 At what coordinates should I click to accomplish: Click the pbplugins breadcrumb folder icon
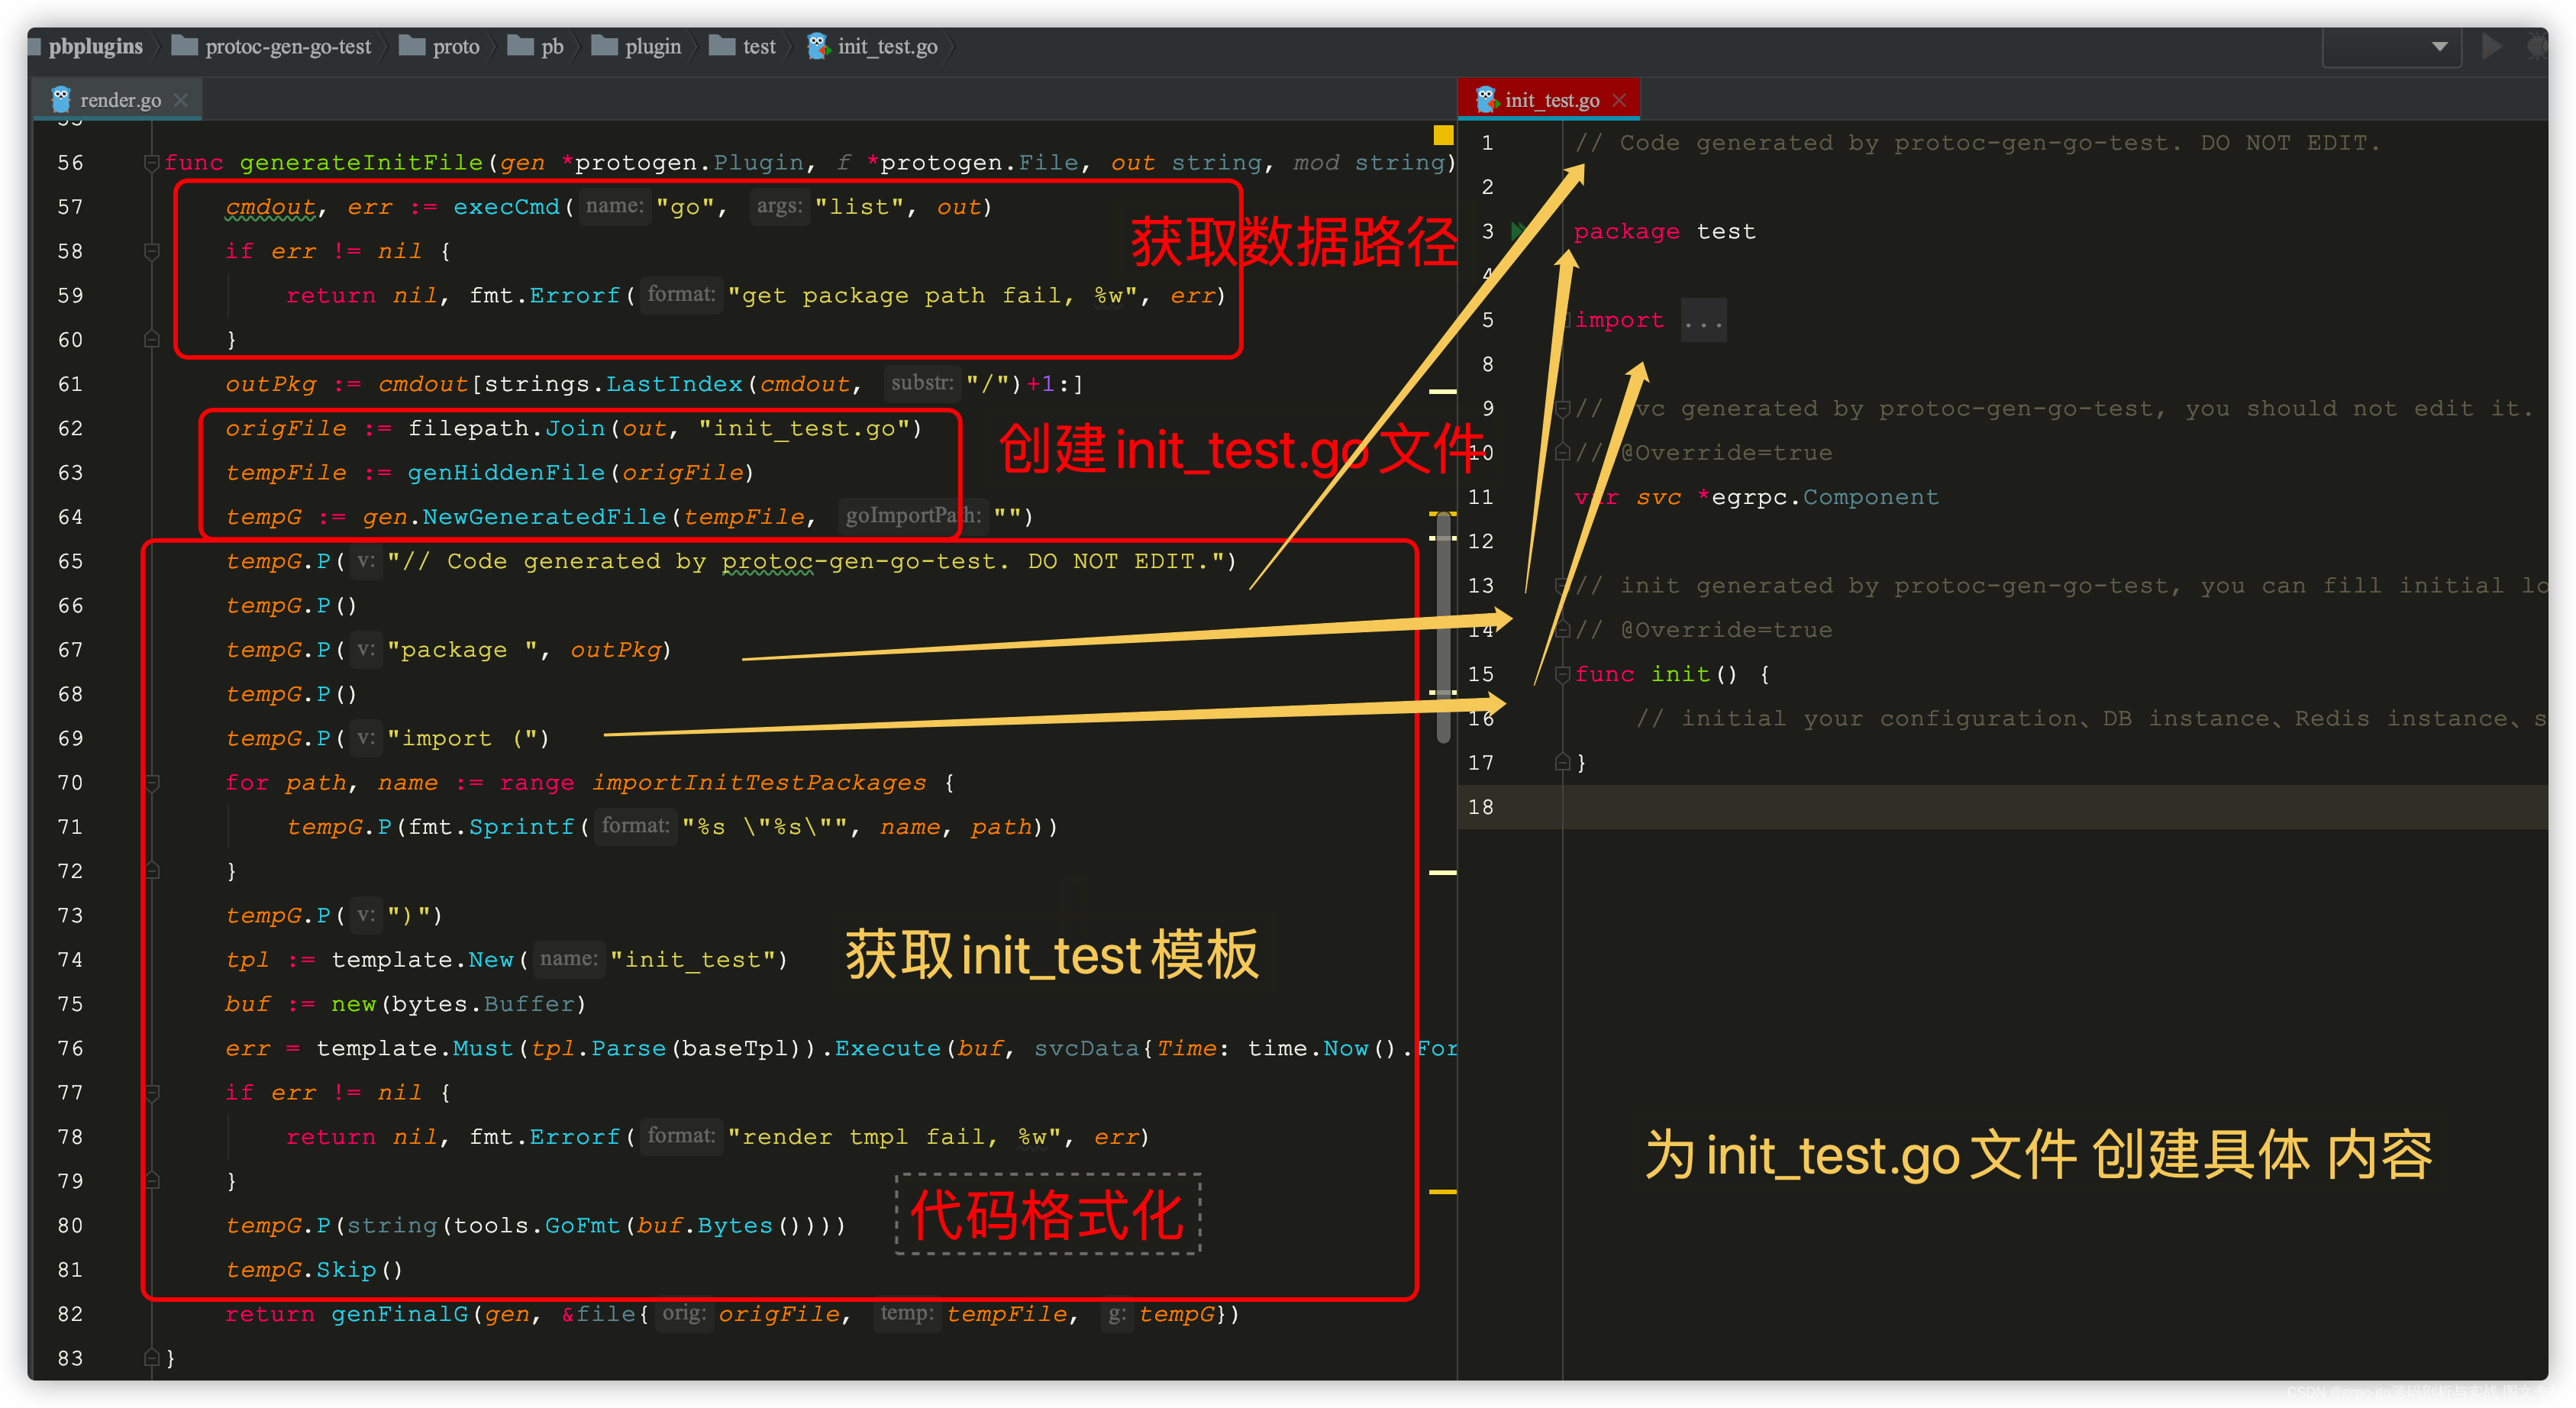click(x=36, y=46)
